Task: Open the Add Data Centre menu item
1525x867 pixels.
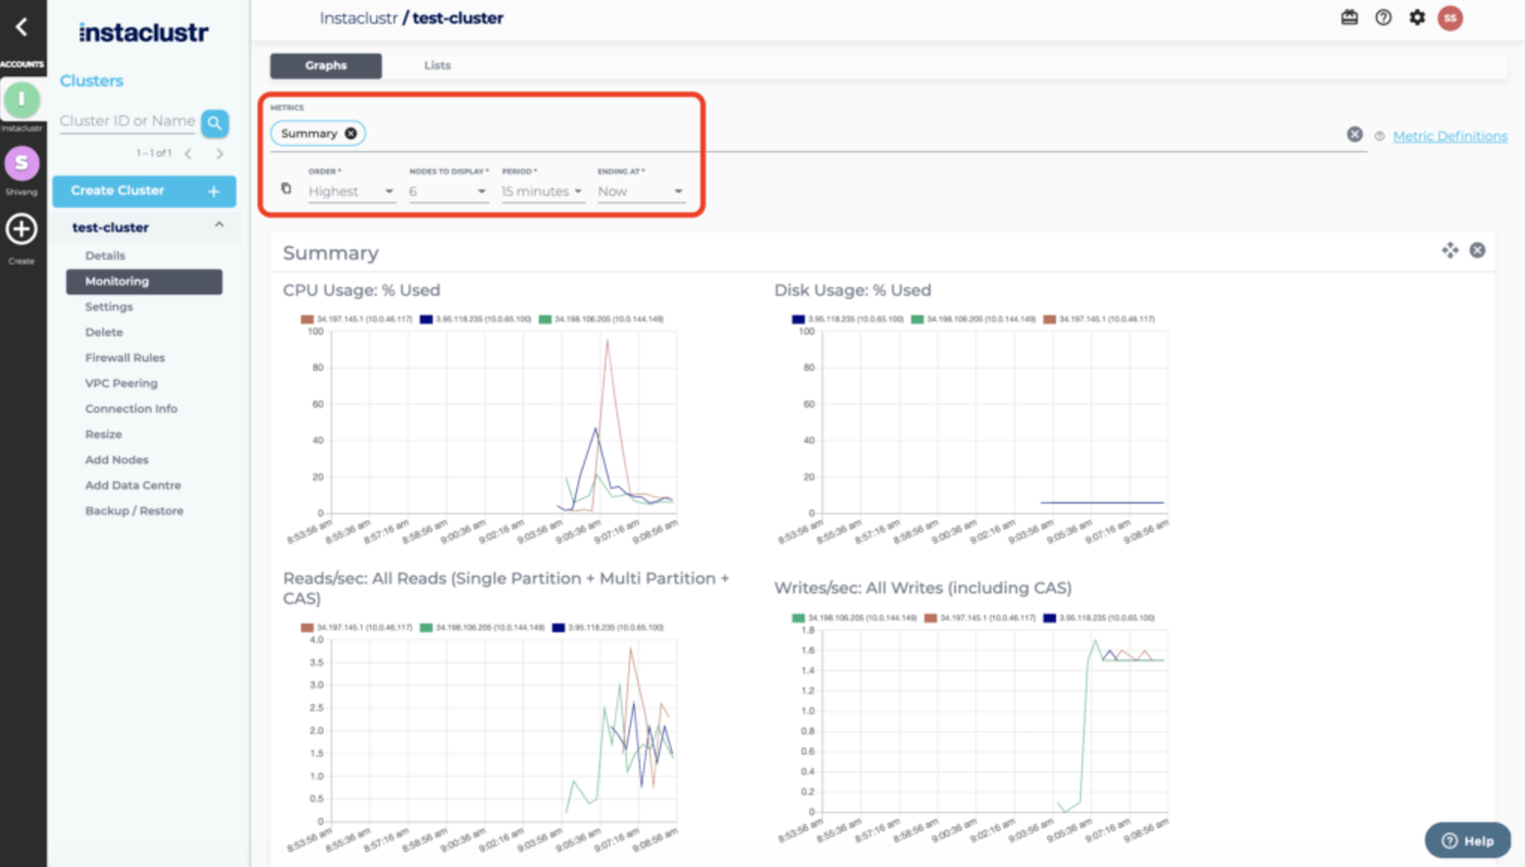Action: [132, 485]
